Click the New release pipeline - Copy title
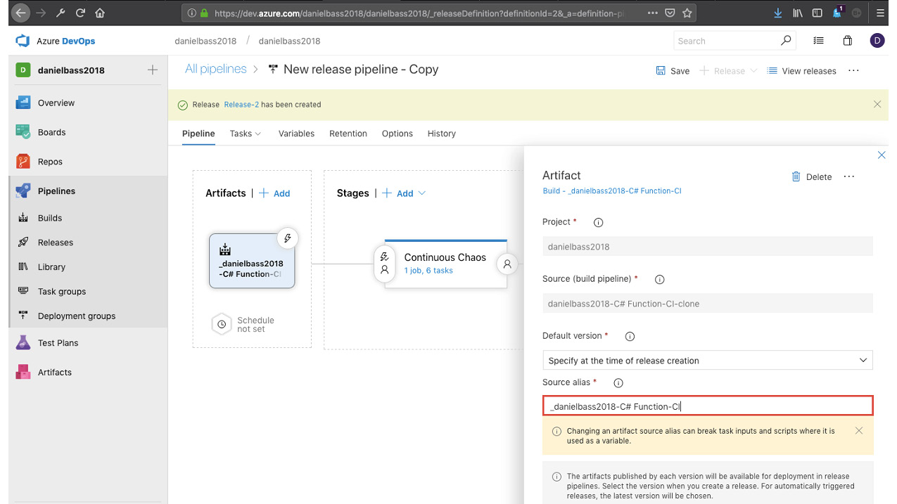The height and width of the screenshot is (504, 897). (361, 69)
